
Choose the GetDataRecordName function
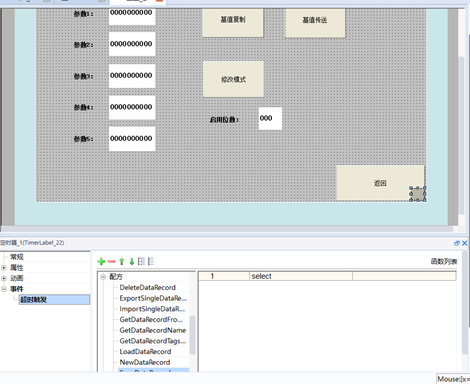pyautogui.click(x=153, y=330)
